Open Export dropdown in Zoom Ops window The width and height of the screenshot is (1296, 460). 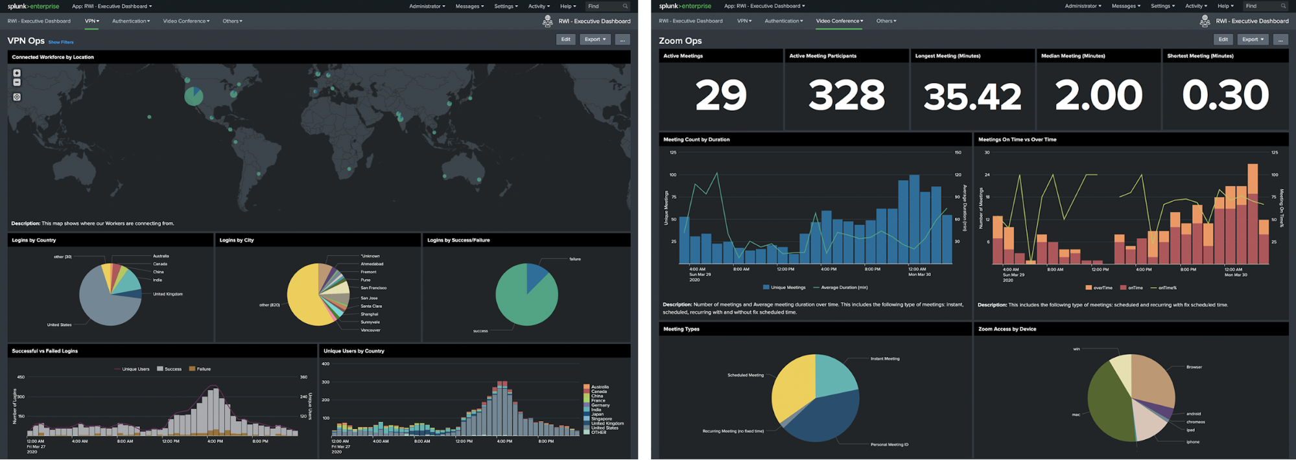pyautogui.click(x=1253, y=40)
